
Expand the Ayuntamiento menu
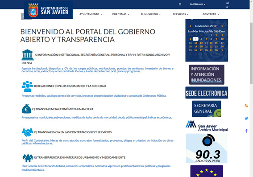click(91, 14)
